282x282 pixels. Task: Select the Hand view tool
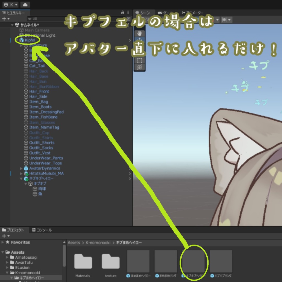[140, 33]
